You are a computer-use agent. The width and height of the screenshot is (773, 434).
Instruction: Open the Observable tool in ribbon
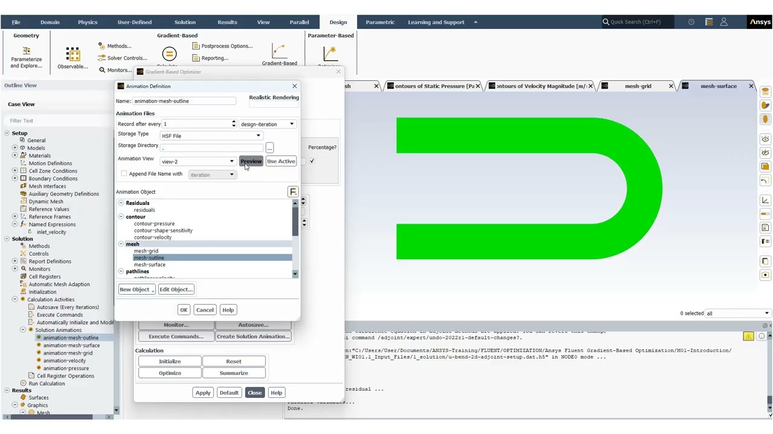pyautogui.click(x=72, y=58)
